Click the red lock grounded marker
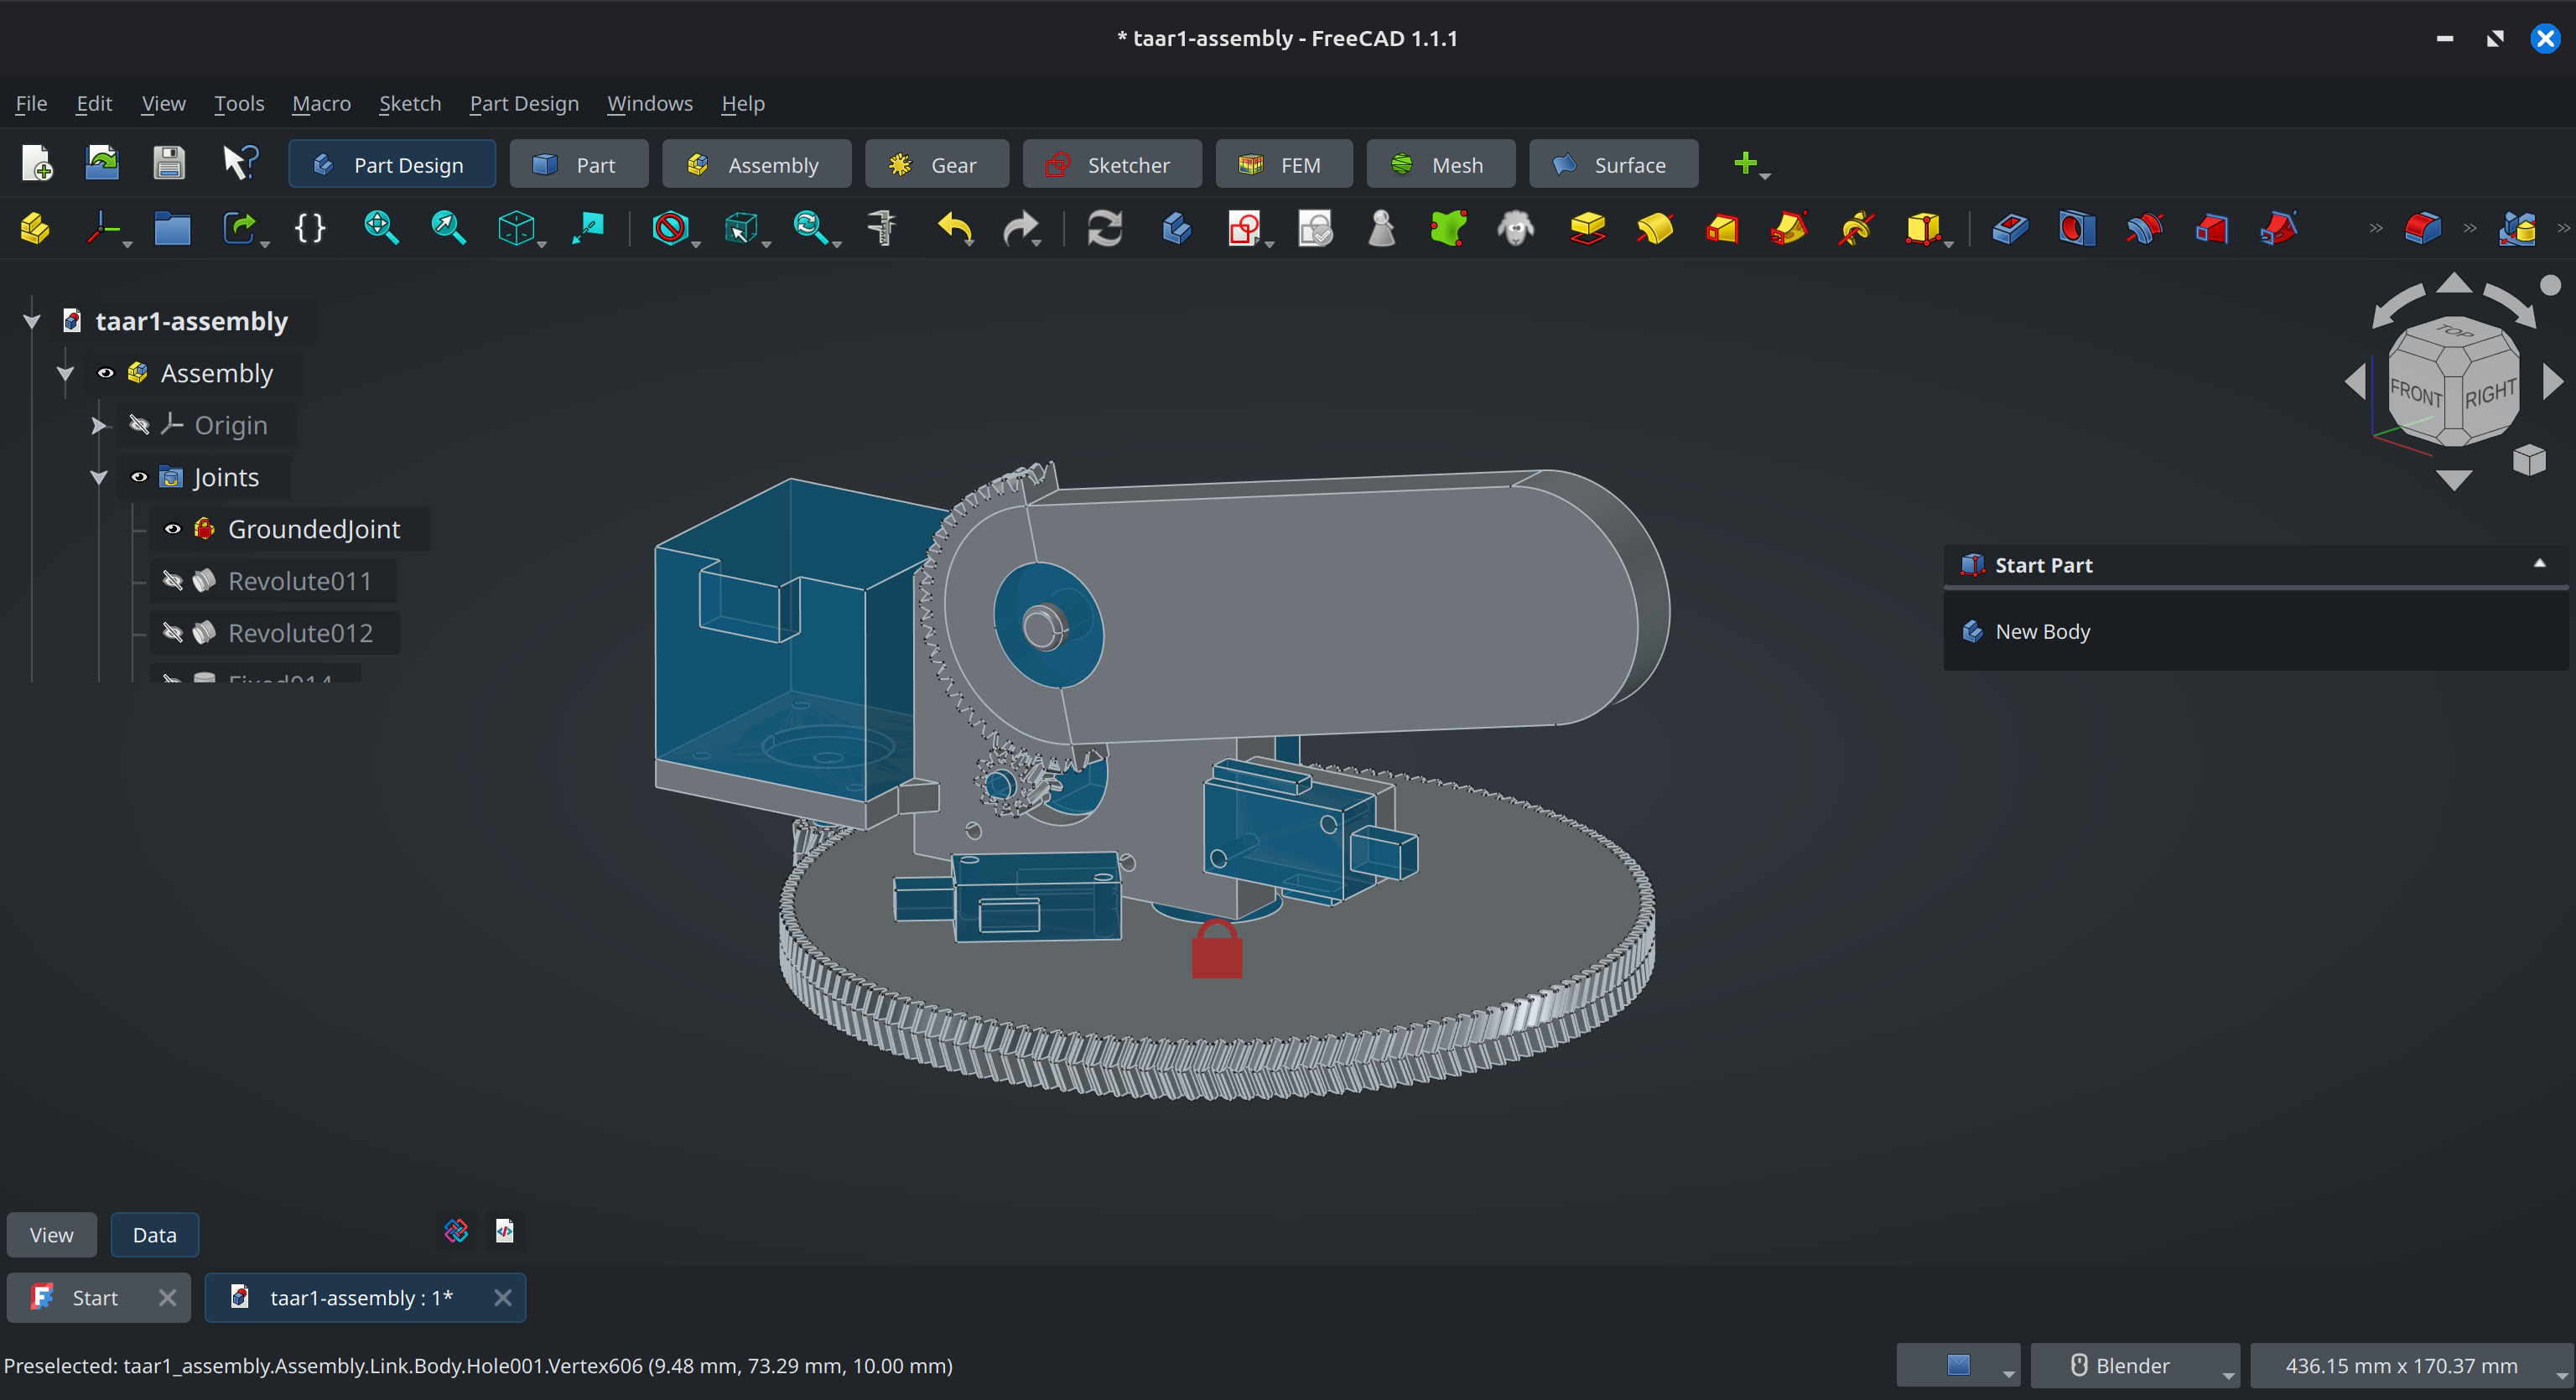 (1217, 948)
